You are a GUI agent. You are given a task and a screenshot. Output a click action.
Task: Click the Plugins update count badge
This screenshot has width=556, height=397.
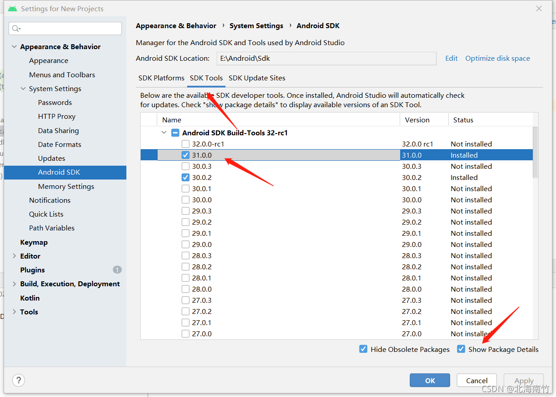117,270
